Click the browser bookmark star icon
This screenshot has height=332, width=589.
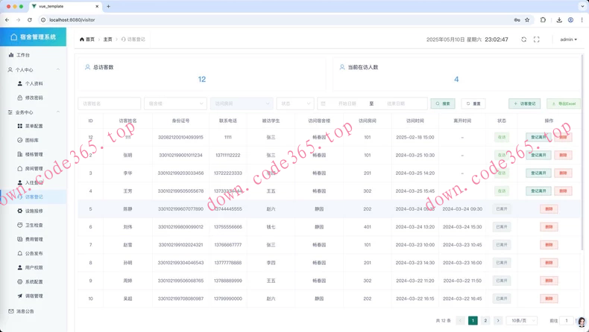click(527, 20)
